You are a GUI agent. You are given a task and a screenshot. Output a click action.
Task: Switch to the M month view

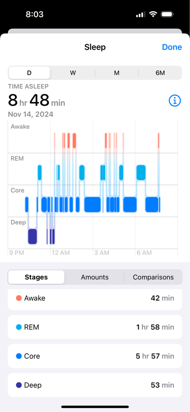point(116,73)
